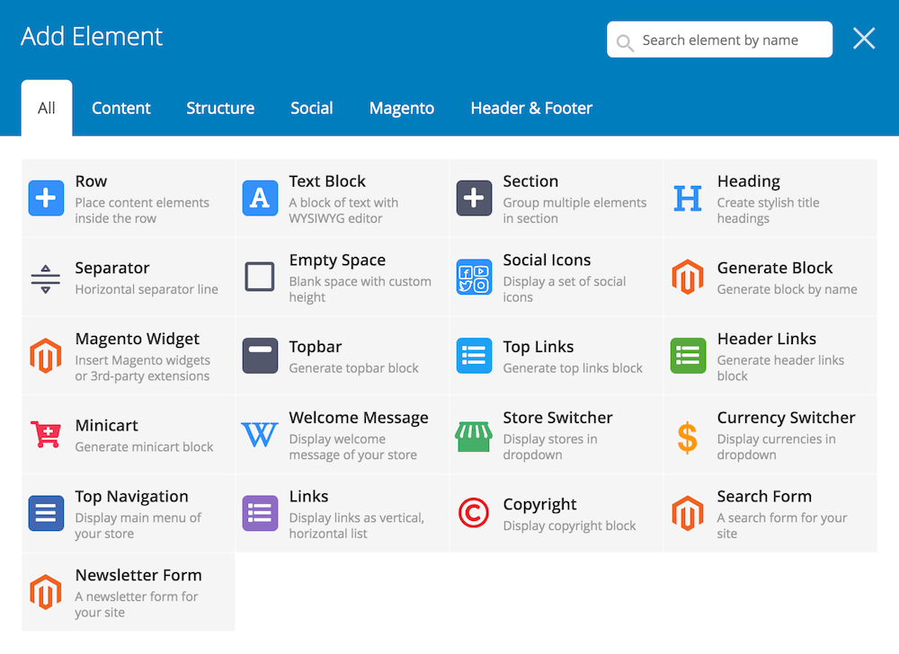Click the Welcome Message W icon
Viewport: 899px width, 654px height.
[x=260, y=435]
